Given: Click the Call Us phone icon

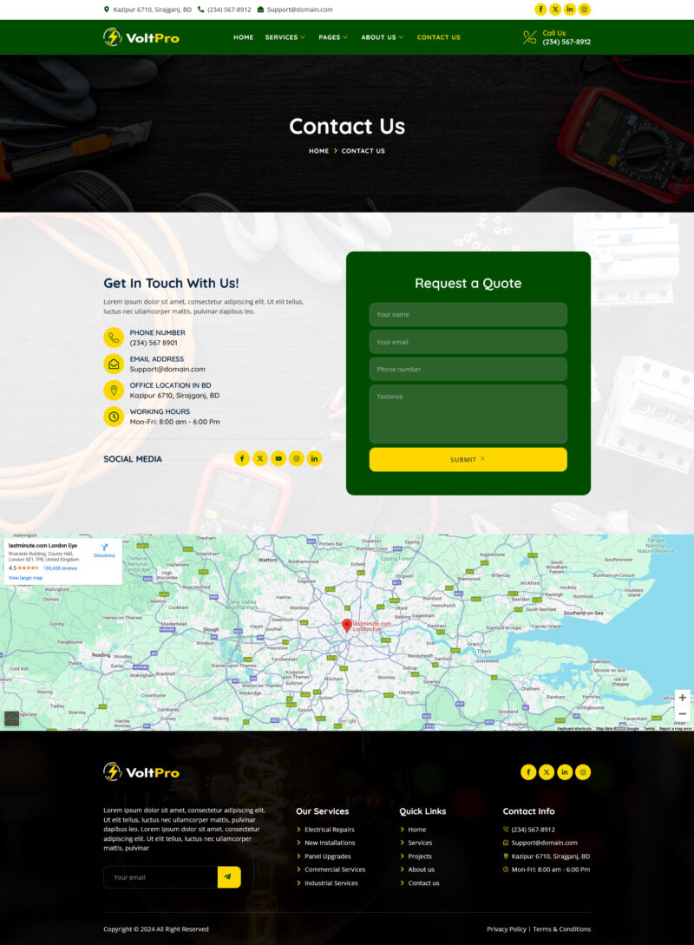Looking at the screenshot, I should (529, 37).
